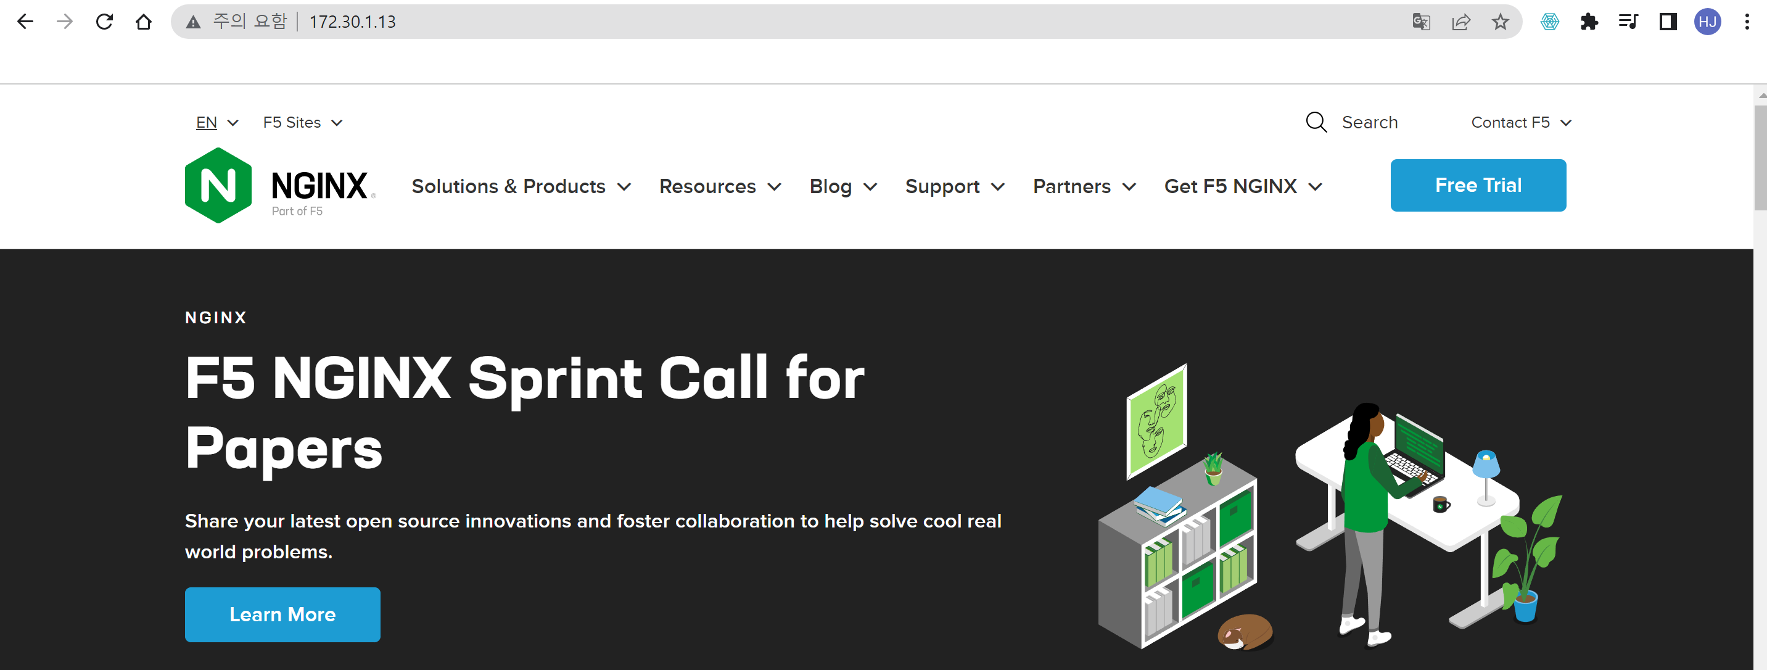Expand the EN language dropdown
The width and height of the screenshot is (1767, 670).
(216, 122)
